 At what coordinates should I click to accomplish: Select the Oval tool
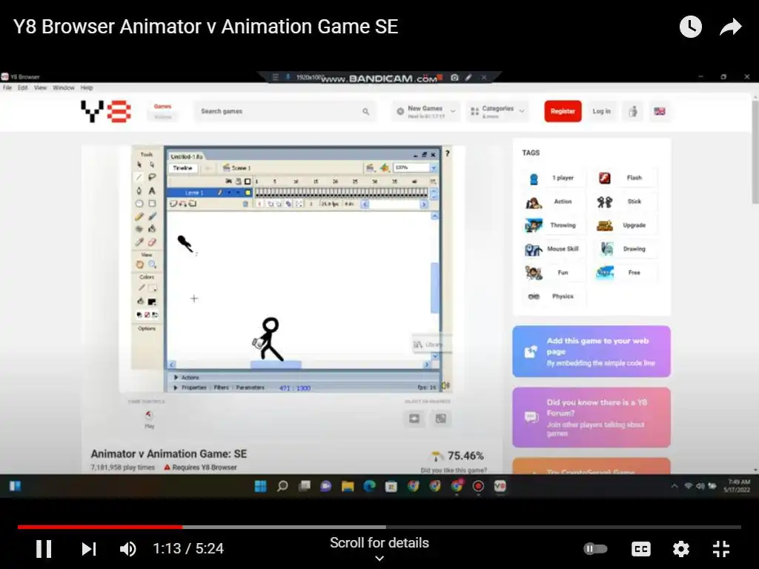click(139, 204)
